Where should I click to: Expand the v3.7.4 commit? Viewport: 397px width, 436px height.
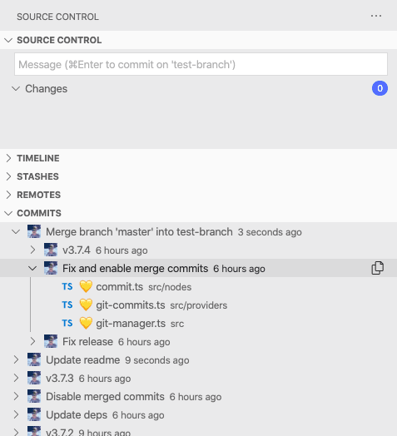(x=32, y=250)
